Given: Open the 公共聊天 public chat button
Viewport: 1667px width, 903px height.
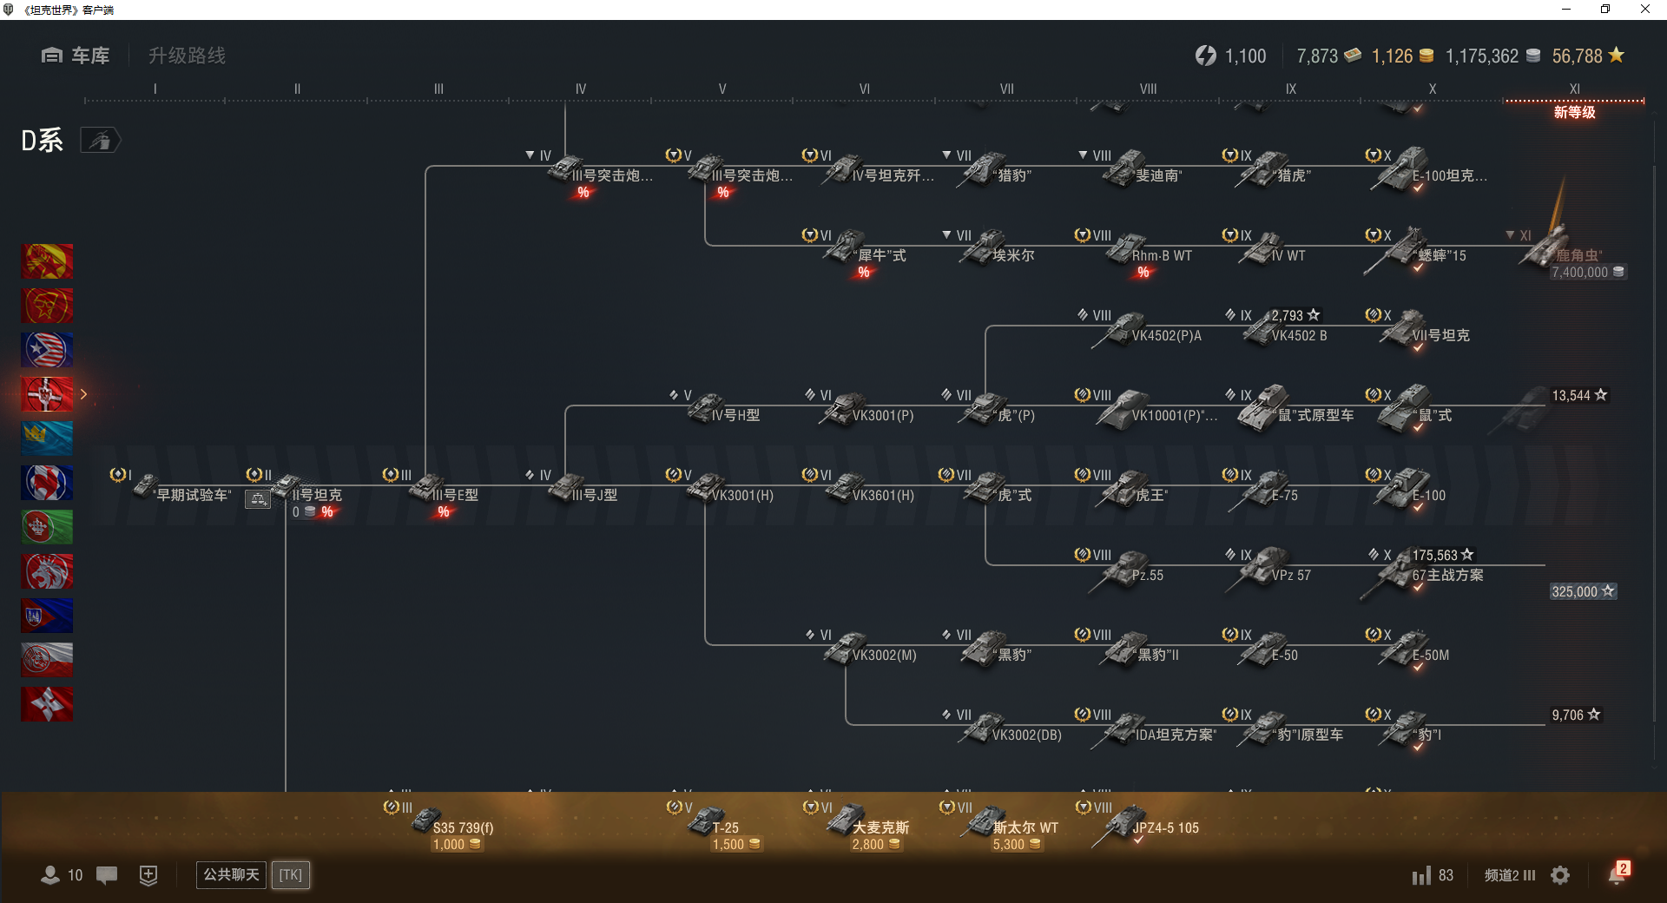Looking at the screenshot, I should [231, 875].
